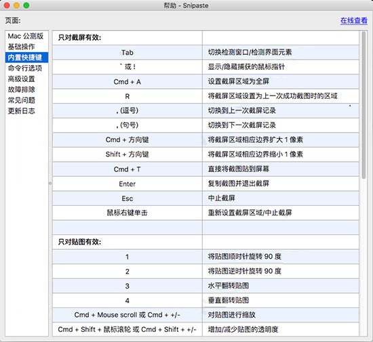Select the 内置快捷键 page
Image resolution: width=373 pixels, height=342 pixels.
tap(26, 58)
